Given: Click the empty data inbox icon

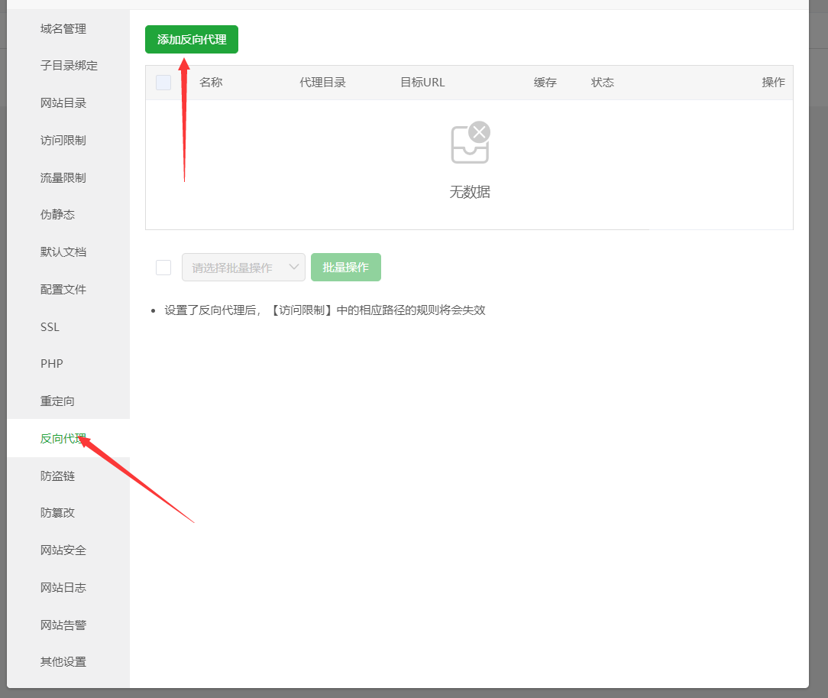Looking at the screenshot, I should (469, 143).
